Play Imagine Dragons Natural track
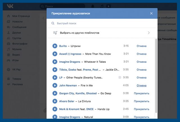 [55, 117]
